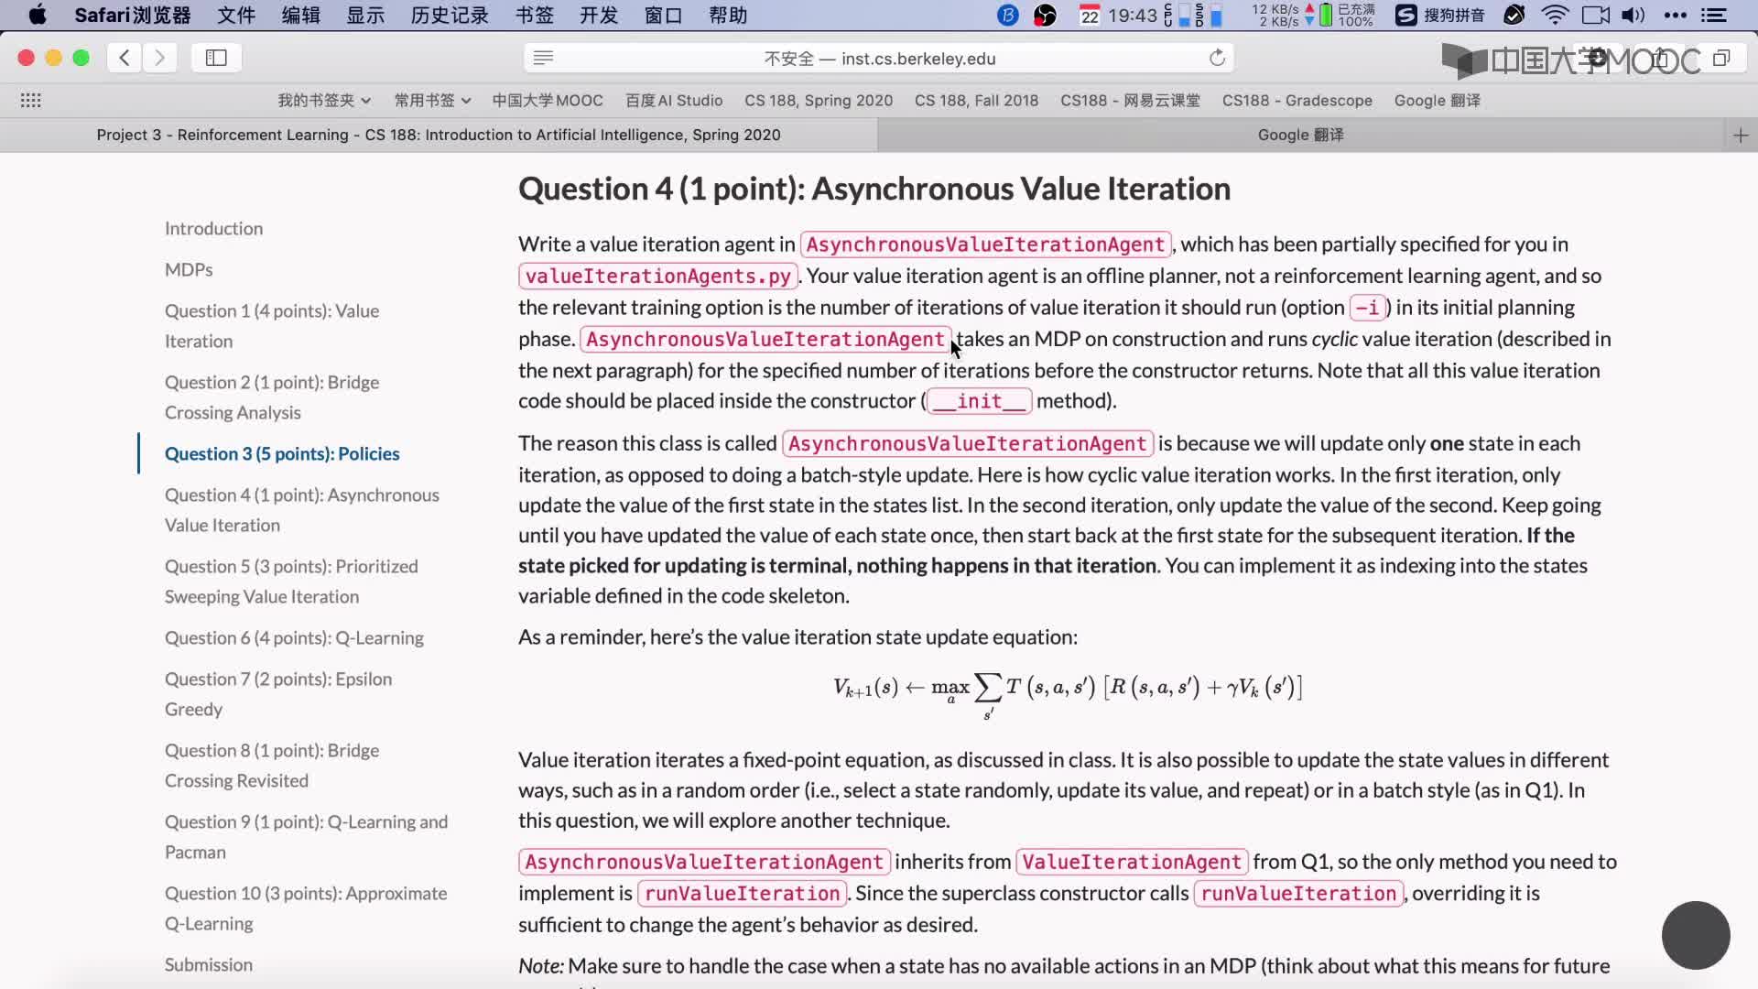Open Sogou Pinyin input method menu
1758x989 pixels.
(x=1440, y=15)
